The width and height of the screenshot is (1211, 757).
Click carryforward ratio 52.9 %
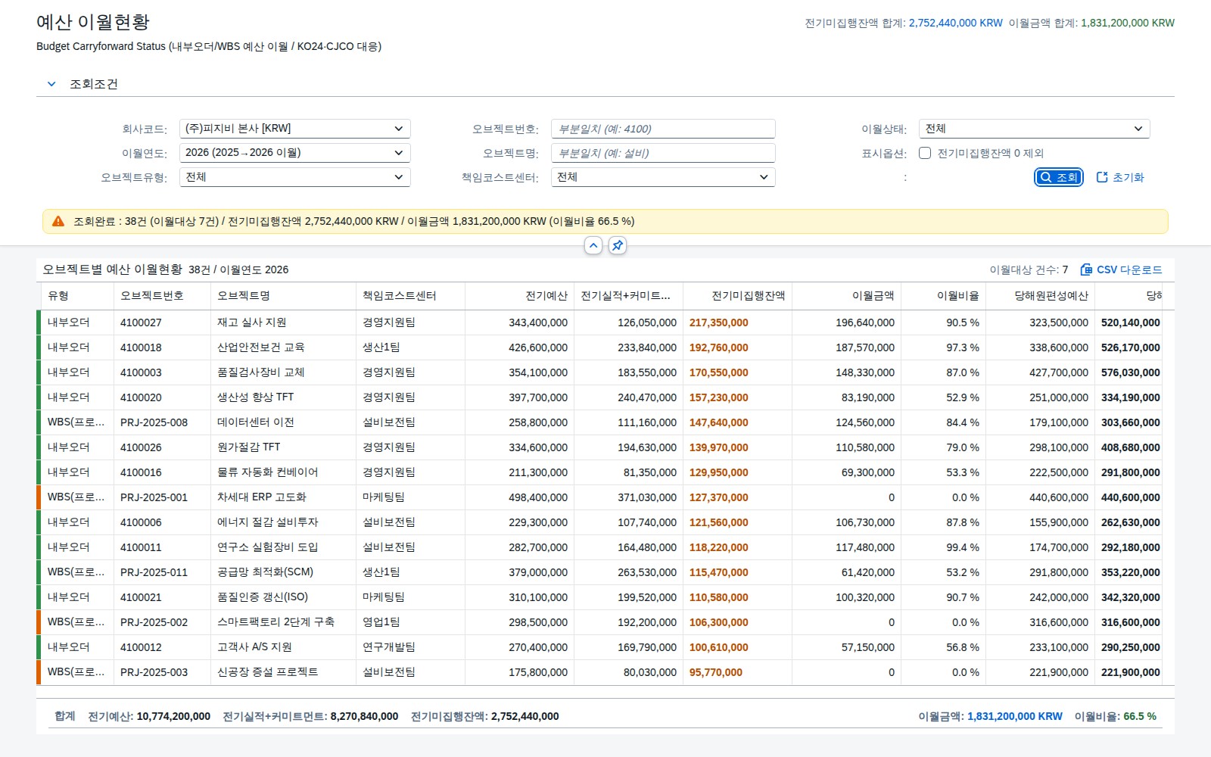[x=963, y=397]
